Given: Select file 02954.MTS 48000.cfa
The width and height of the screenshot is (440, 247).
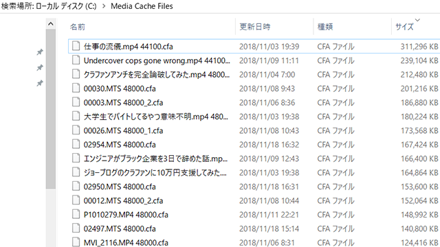Looking at the screenshot, I should pyautogui.click(x=120, y=145).
